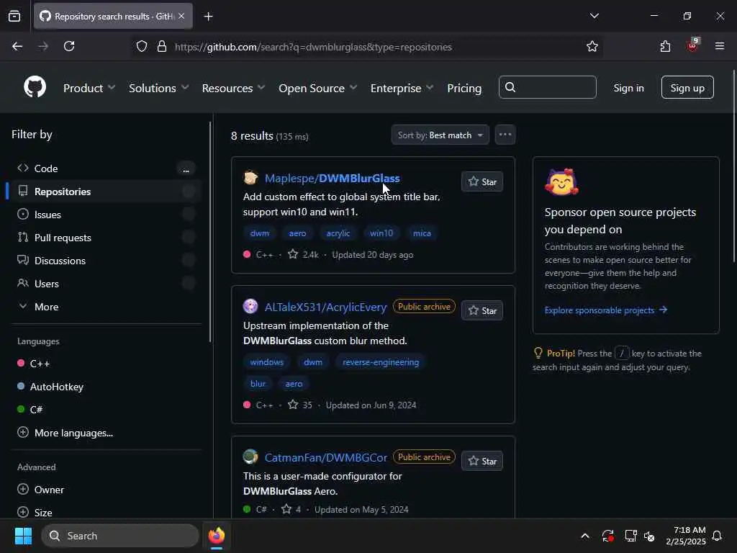737x553 pixels.
Task: View site security padlock information
Action: [162, 46]
